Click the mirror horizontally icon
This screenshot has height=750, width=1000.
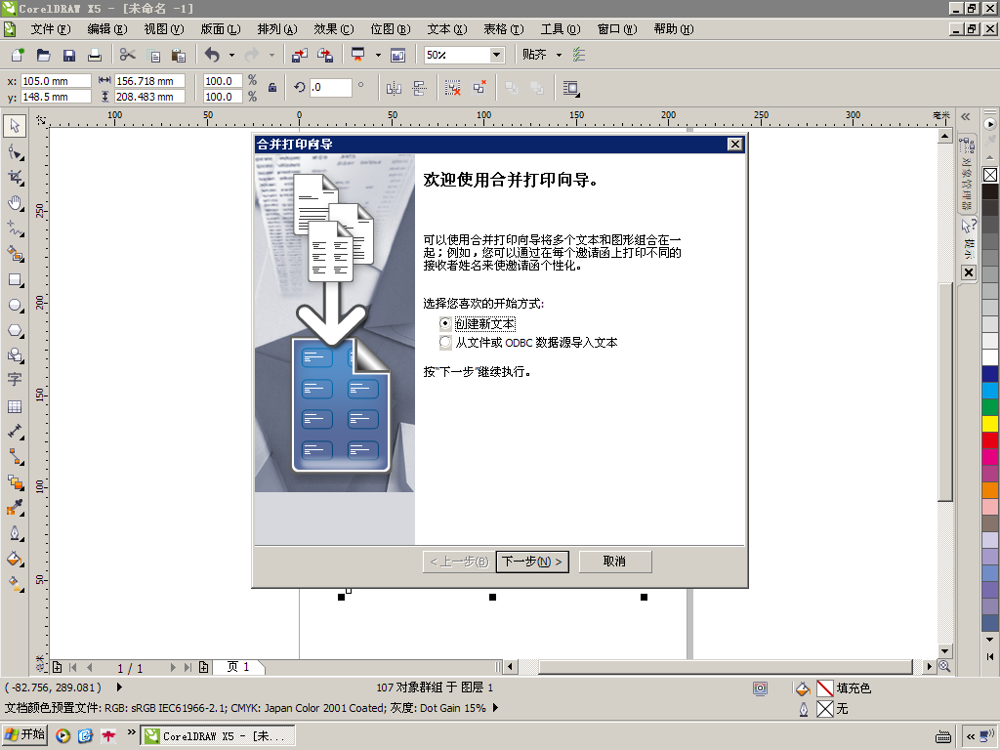coord(394,88)
